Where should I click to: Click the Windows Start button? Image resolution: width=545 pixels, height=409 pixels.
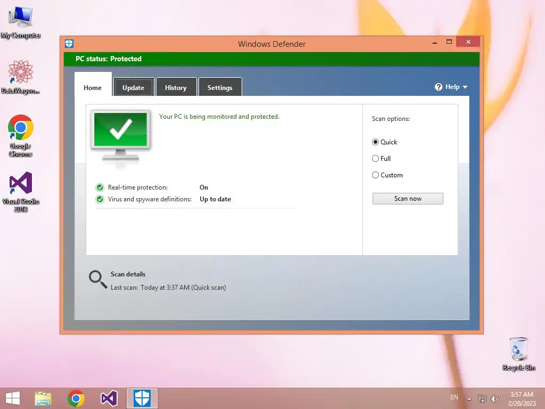click(x=13, y=398)
